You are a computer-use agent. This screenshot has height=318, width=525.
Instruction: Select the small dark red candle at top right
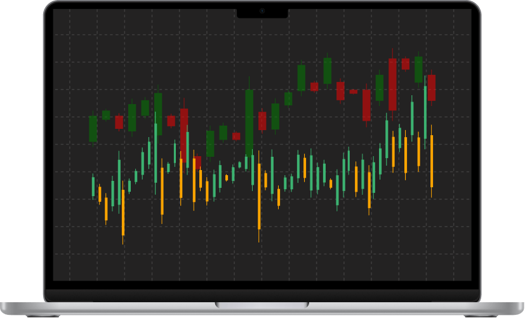[x=406, y=63]
